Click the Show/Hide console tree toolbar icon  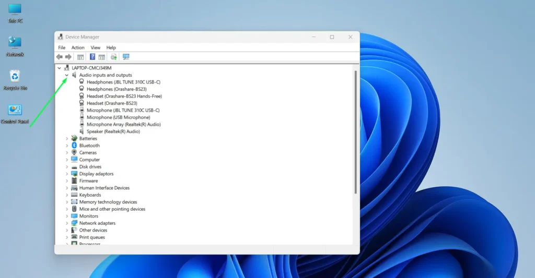point(80,57)
